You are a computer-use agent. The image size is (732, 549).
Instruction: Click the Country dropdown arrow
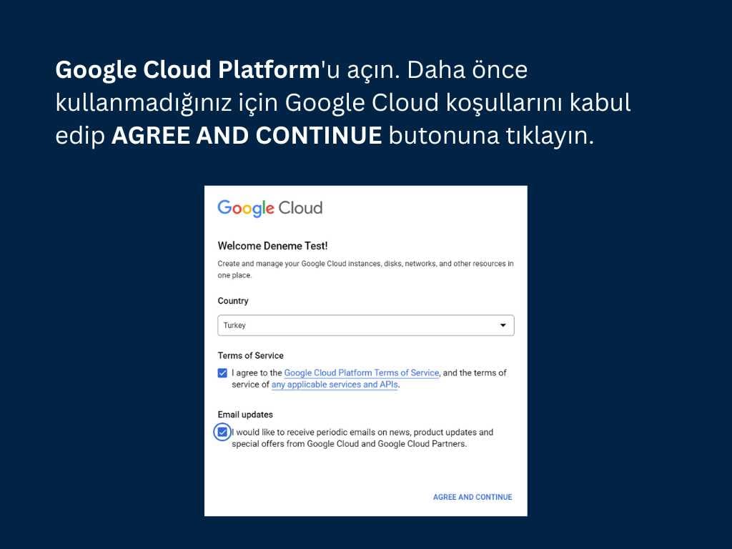pos(503,325)
